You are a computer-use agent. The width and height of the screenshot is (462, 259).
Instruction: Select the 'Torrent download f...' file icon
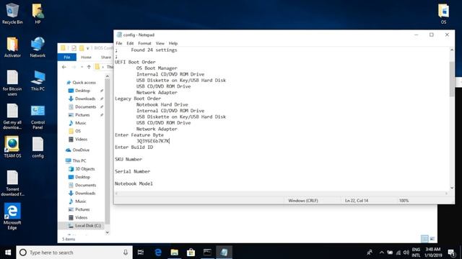pyautogui.click(x=12, y=183)
